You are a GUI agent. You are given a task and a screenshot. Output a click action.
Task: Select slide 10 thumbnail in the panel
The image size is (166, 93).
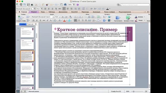(x=27, y=68)
